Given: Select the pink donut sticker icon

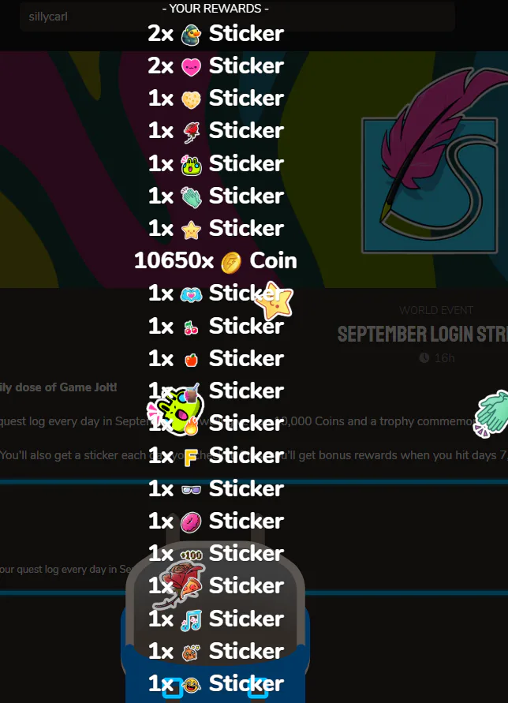Looking at the screenshot, I should (x=191, y=522).
